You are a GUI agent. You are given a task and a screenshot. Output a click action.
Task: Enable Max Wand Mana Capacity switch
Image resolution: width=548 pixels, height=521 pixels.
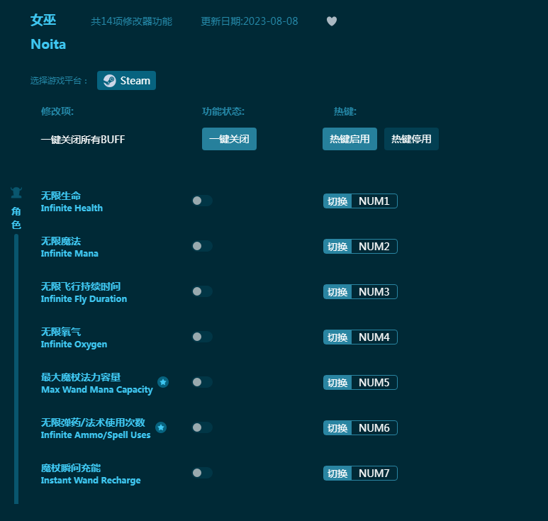click(202, 382)
